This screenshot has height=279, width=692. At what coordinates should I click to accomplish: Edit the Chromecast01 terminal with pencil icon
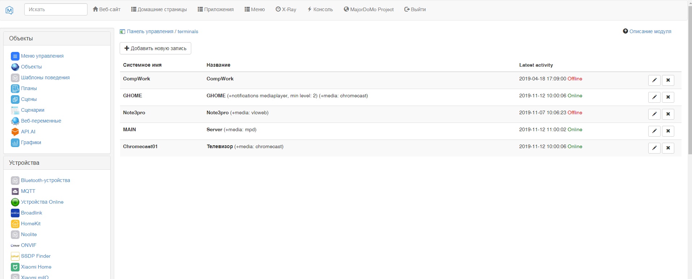tap(654, 148)
